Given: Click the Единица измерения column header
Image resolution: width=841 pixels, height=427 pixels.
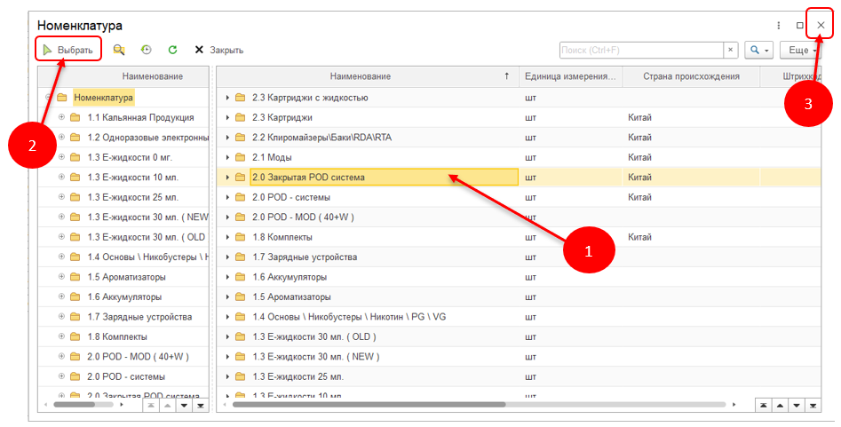Looking at the screenshot, I should point(569,76).
